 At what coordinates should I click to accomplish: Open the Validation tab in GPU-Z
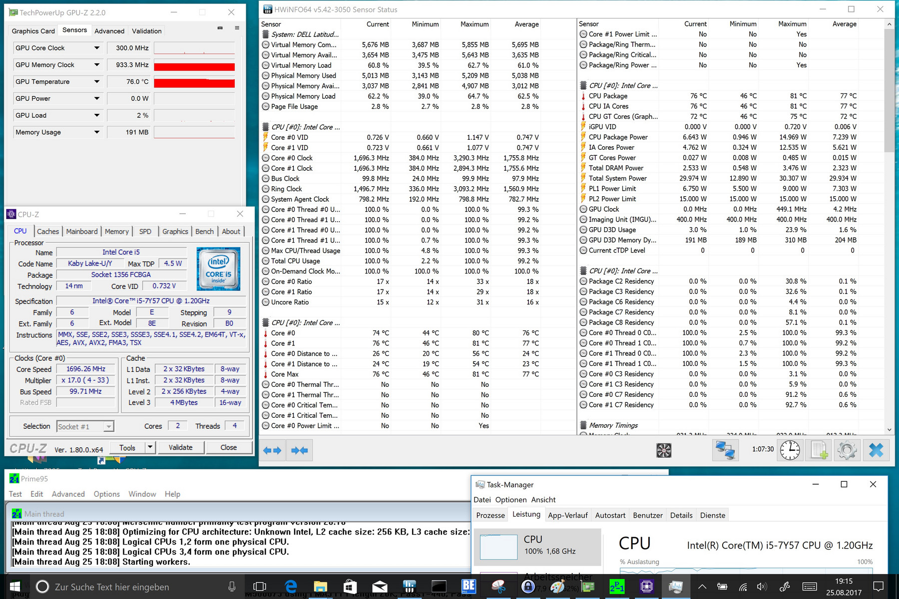pos(147,31)
